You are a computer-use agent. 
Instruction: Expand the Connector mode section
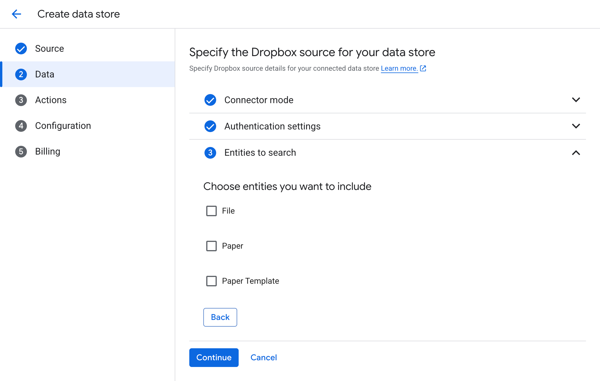(x=576, y=100)
